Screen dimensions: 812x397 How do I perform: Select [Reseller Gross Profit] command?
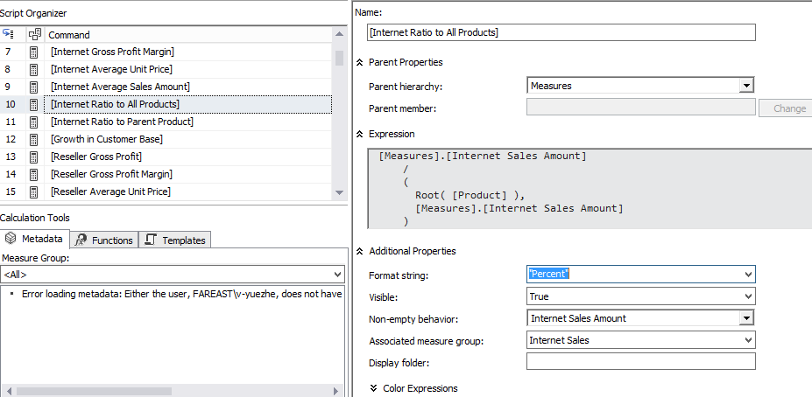point(188,157)
